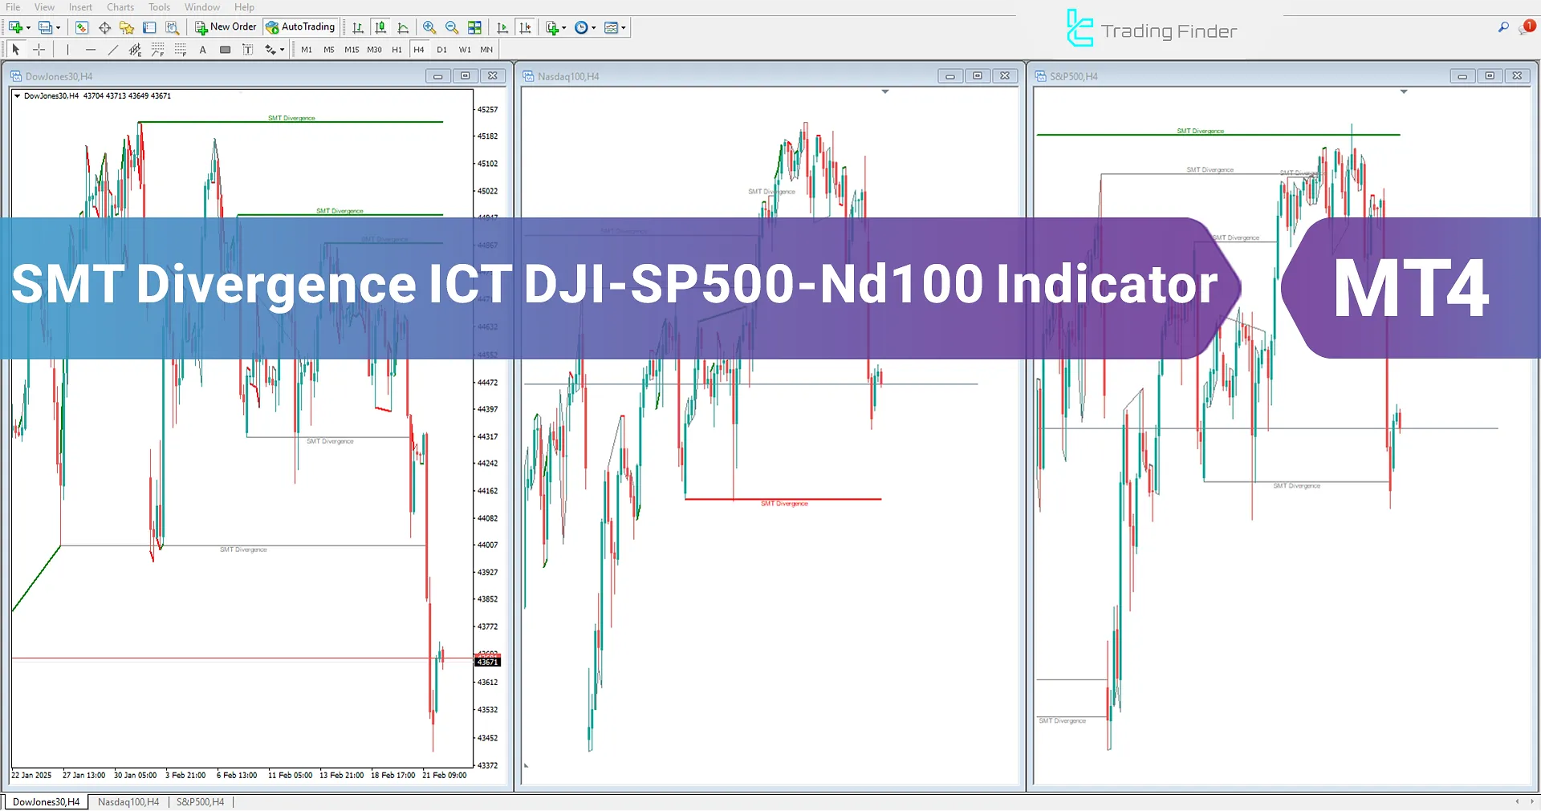Zoom in on the chart
This screenshot has height=811, width=1541.
tap(429, 27)
